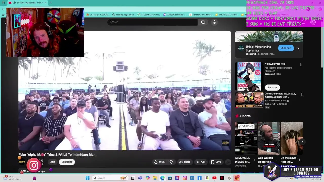Image resolution: width=324 pixels, height=182 pixels.
Task: Show next Shorts with arrow button
Action: click(302, 142)
